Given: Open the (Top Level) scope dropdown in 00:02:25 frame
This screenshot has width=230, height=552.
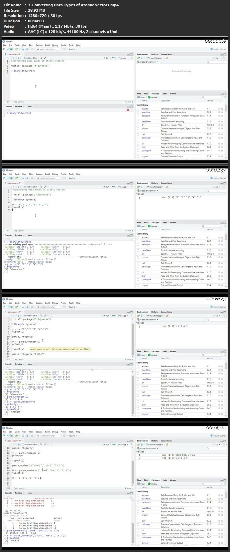Looking at the screenshot, I should point(19,360).
